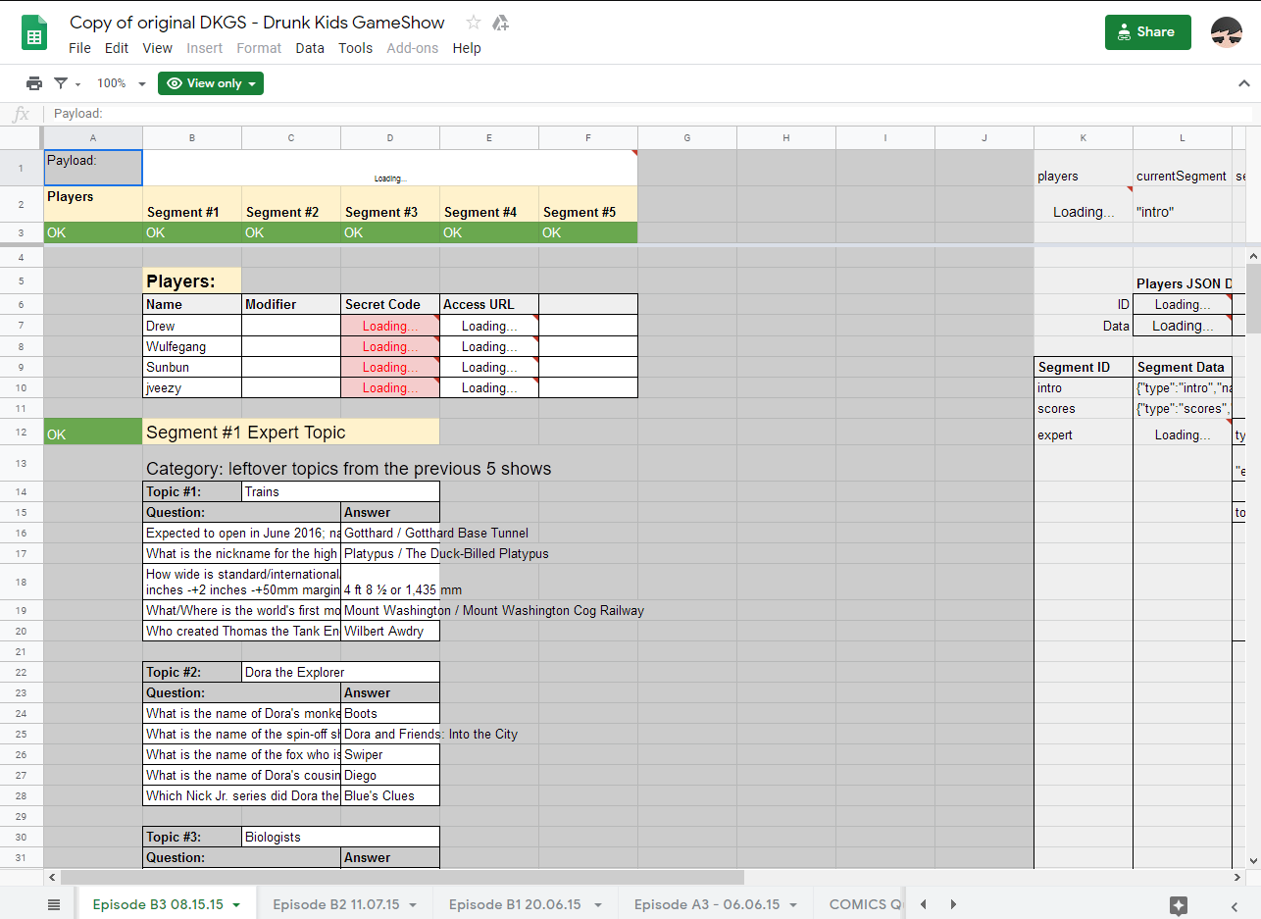Collapse the toolbar with the up chevron
1261x919 pixels.
pos(1244,83)
